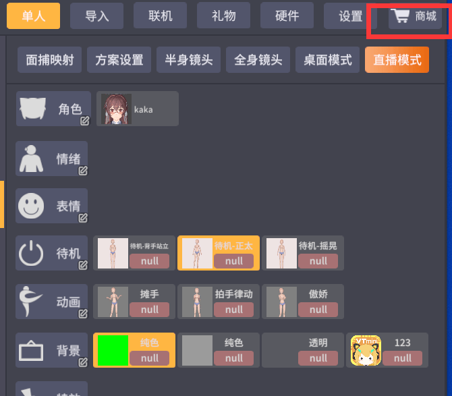Screen dimensions: 452x396
Task: Open the 商城 shopping cart icon
Action: pyautogui.click(x=400, y=16)
